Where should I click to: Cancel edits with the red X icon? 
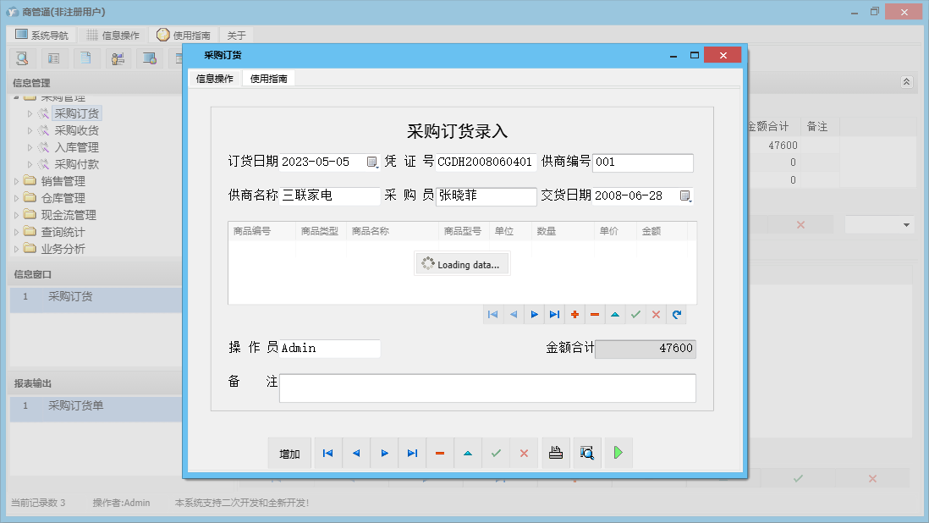(656, 314)
